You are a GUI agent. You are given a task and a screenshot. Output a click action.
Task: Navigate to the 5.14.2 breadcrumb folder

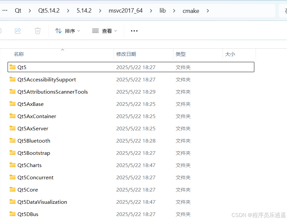pyautogui.click(x=84, y=11)
